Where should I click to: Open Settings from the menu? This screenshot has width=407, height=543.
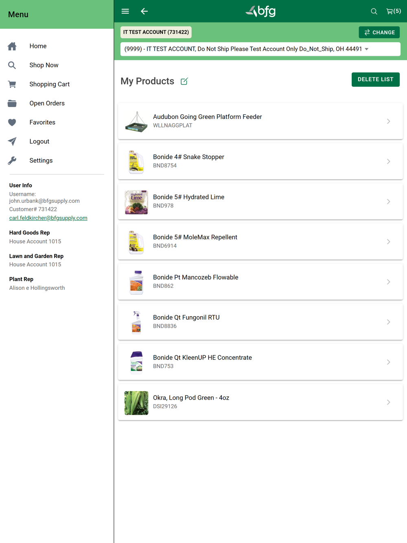click(41, 161)
